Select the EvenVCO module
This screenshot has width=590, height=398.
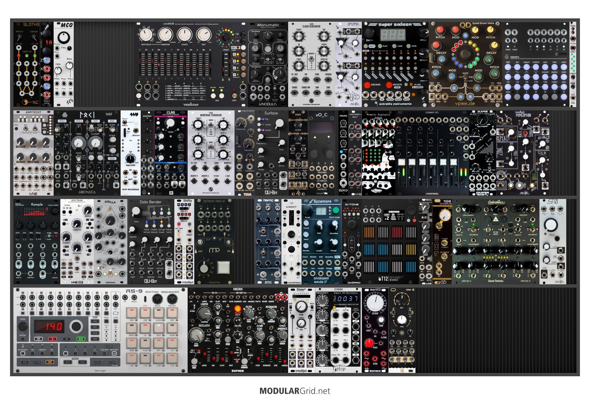click(375, 330)
